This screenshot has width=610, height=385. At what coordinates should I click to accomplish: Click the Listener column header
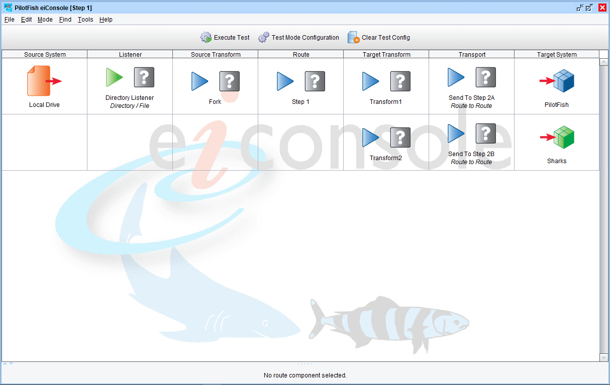(x=130, y=54)
